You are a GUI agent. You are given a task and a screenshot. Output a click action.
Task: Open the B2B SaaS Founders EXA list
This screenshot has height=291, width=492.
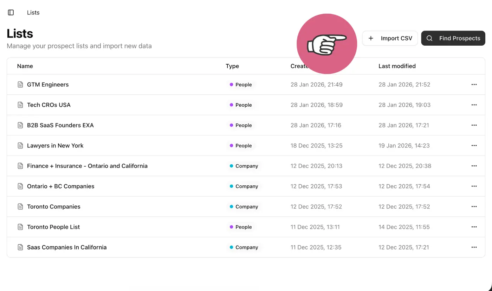[x=60, y=125]
